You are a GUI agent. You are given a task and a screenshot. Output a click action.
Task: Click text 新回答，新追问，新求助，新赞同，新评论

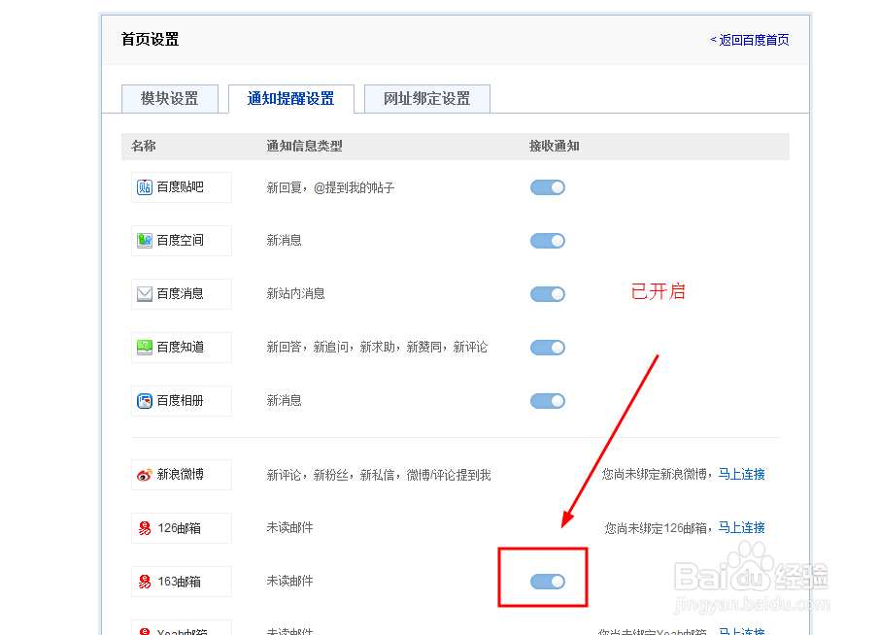pyautogui.click(x=377, y=348)
